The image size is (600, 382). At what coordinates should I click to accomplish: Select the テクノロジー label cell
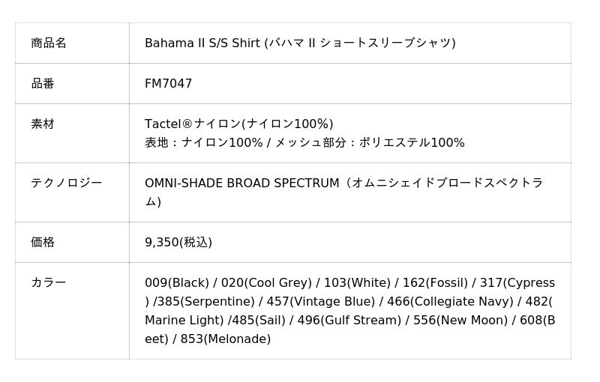coord(66,183)
